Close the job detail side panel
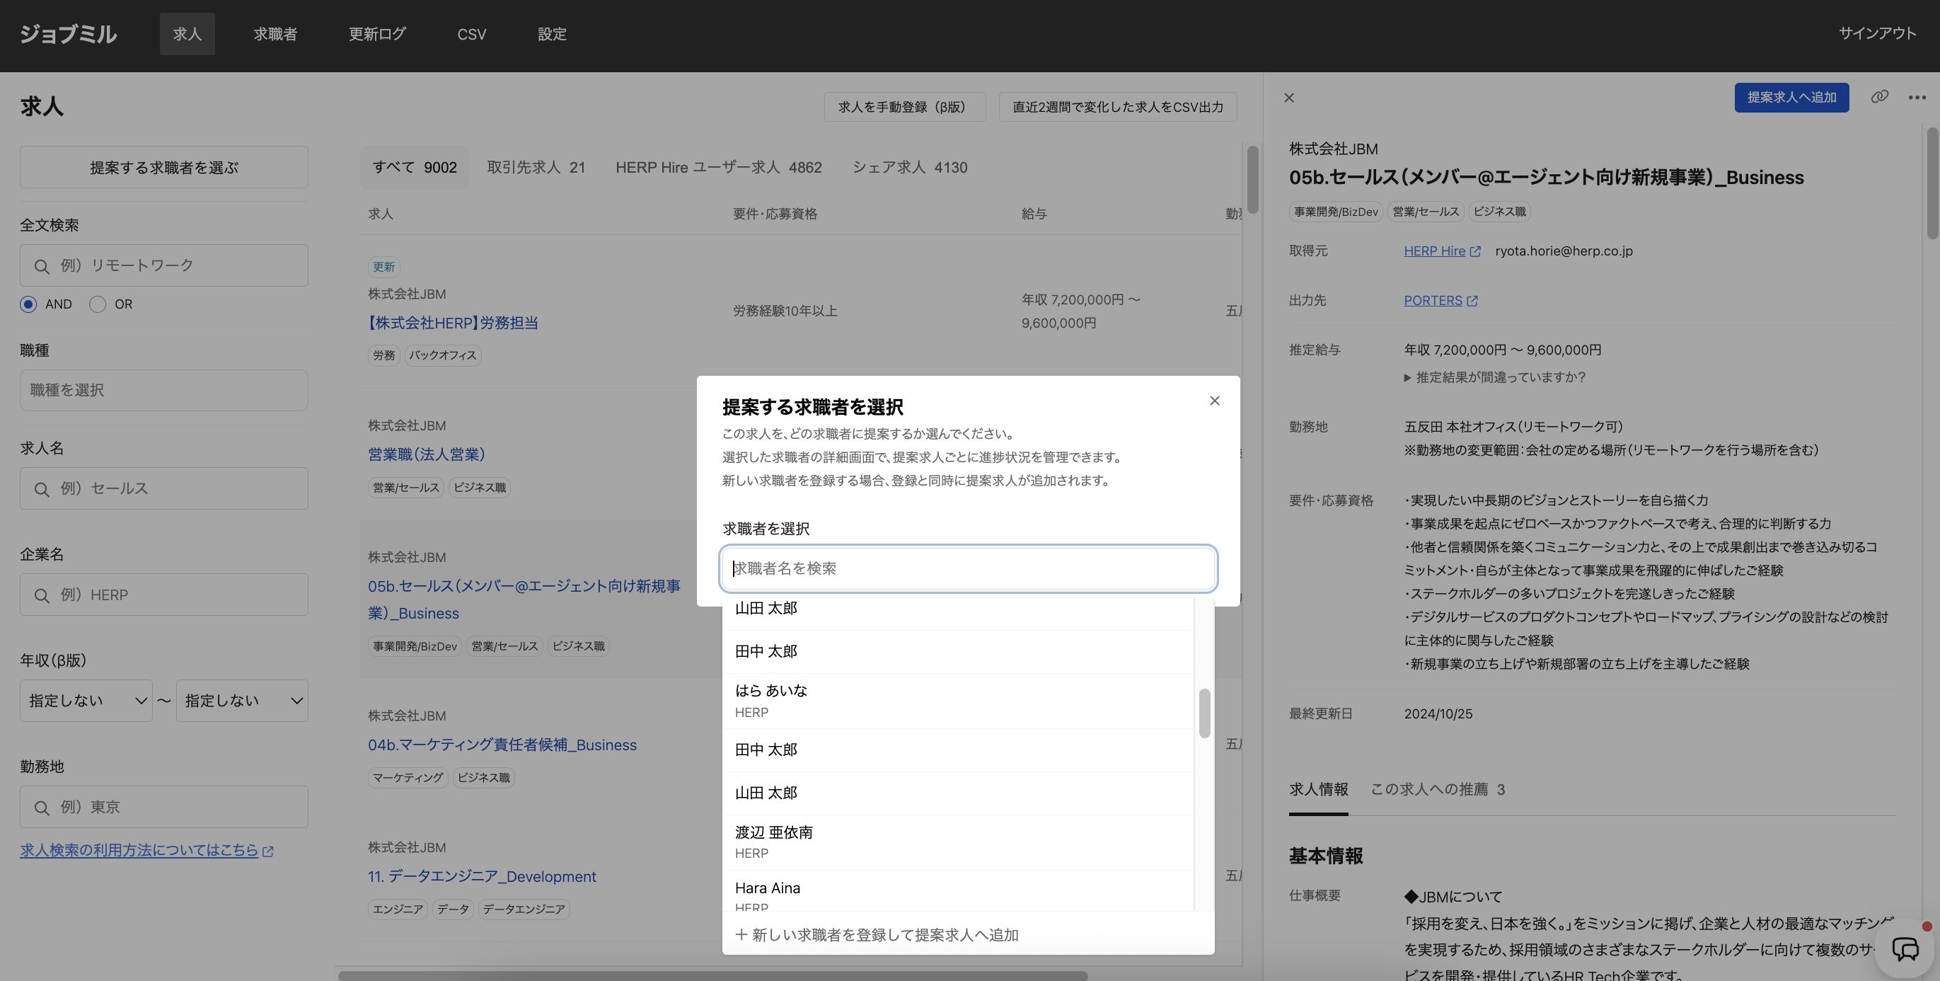 1288,98
